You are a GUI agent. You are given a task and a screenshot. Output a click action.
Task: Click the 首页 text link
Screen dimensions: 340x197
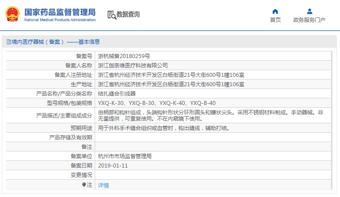(x=275, y=20)
